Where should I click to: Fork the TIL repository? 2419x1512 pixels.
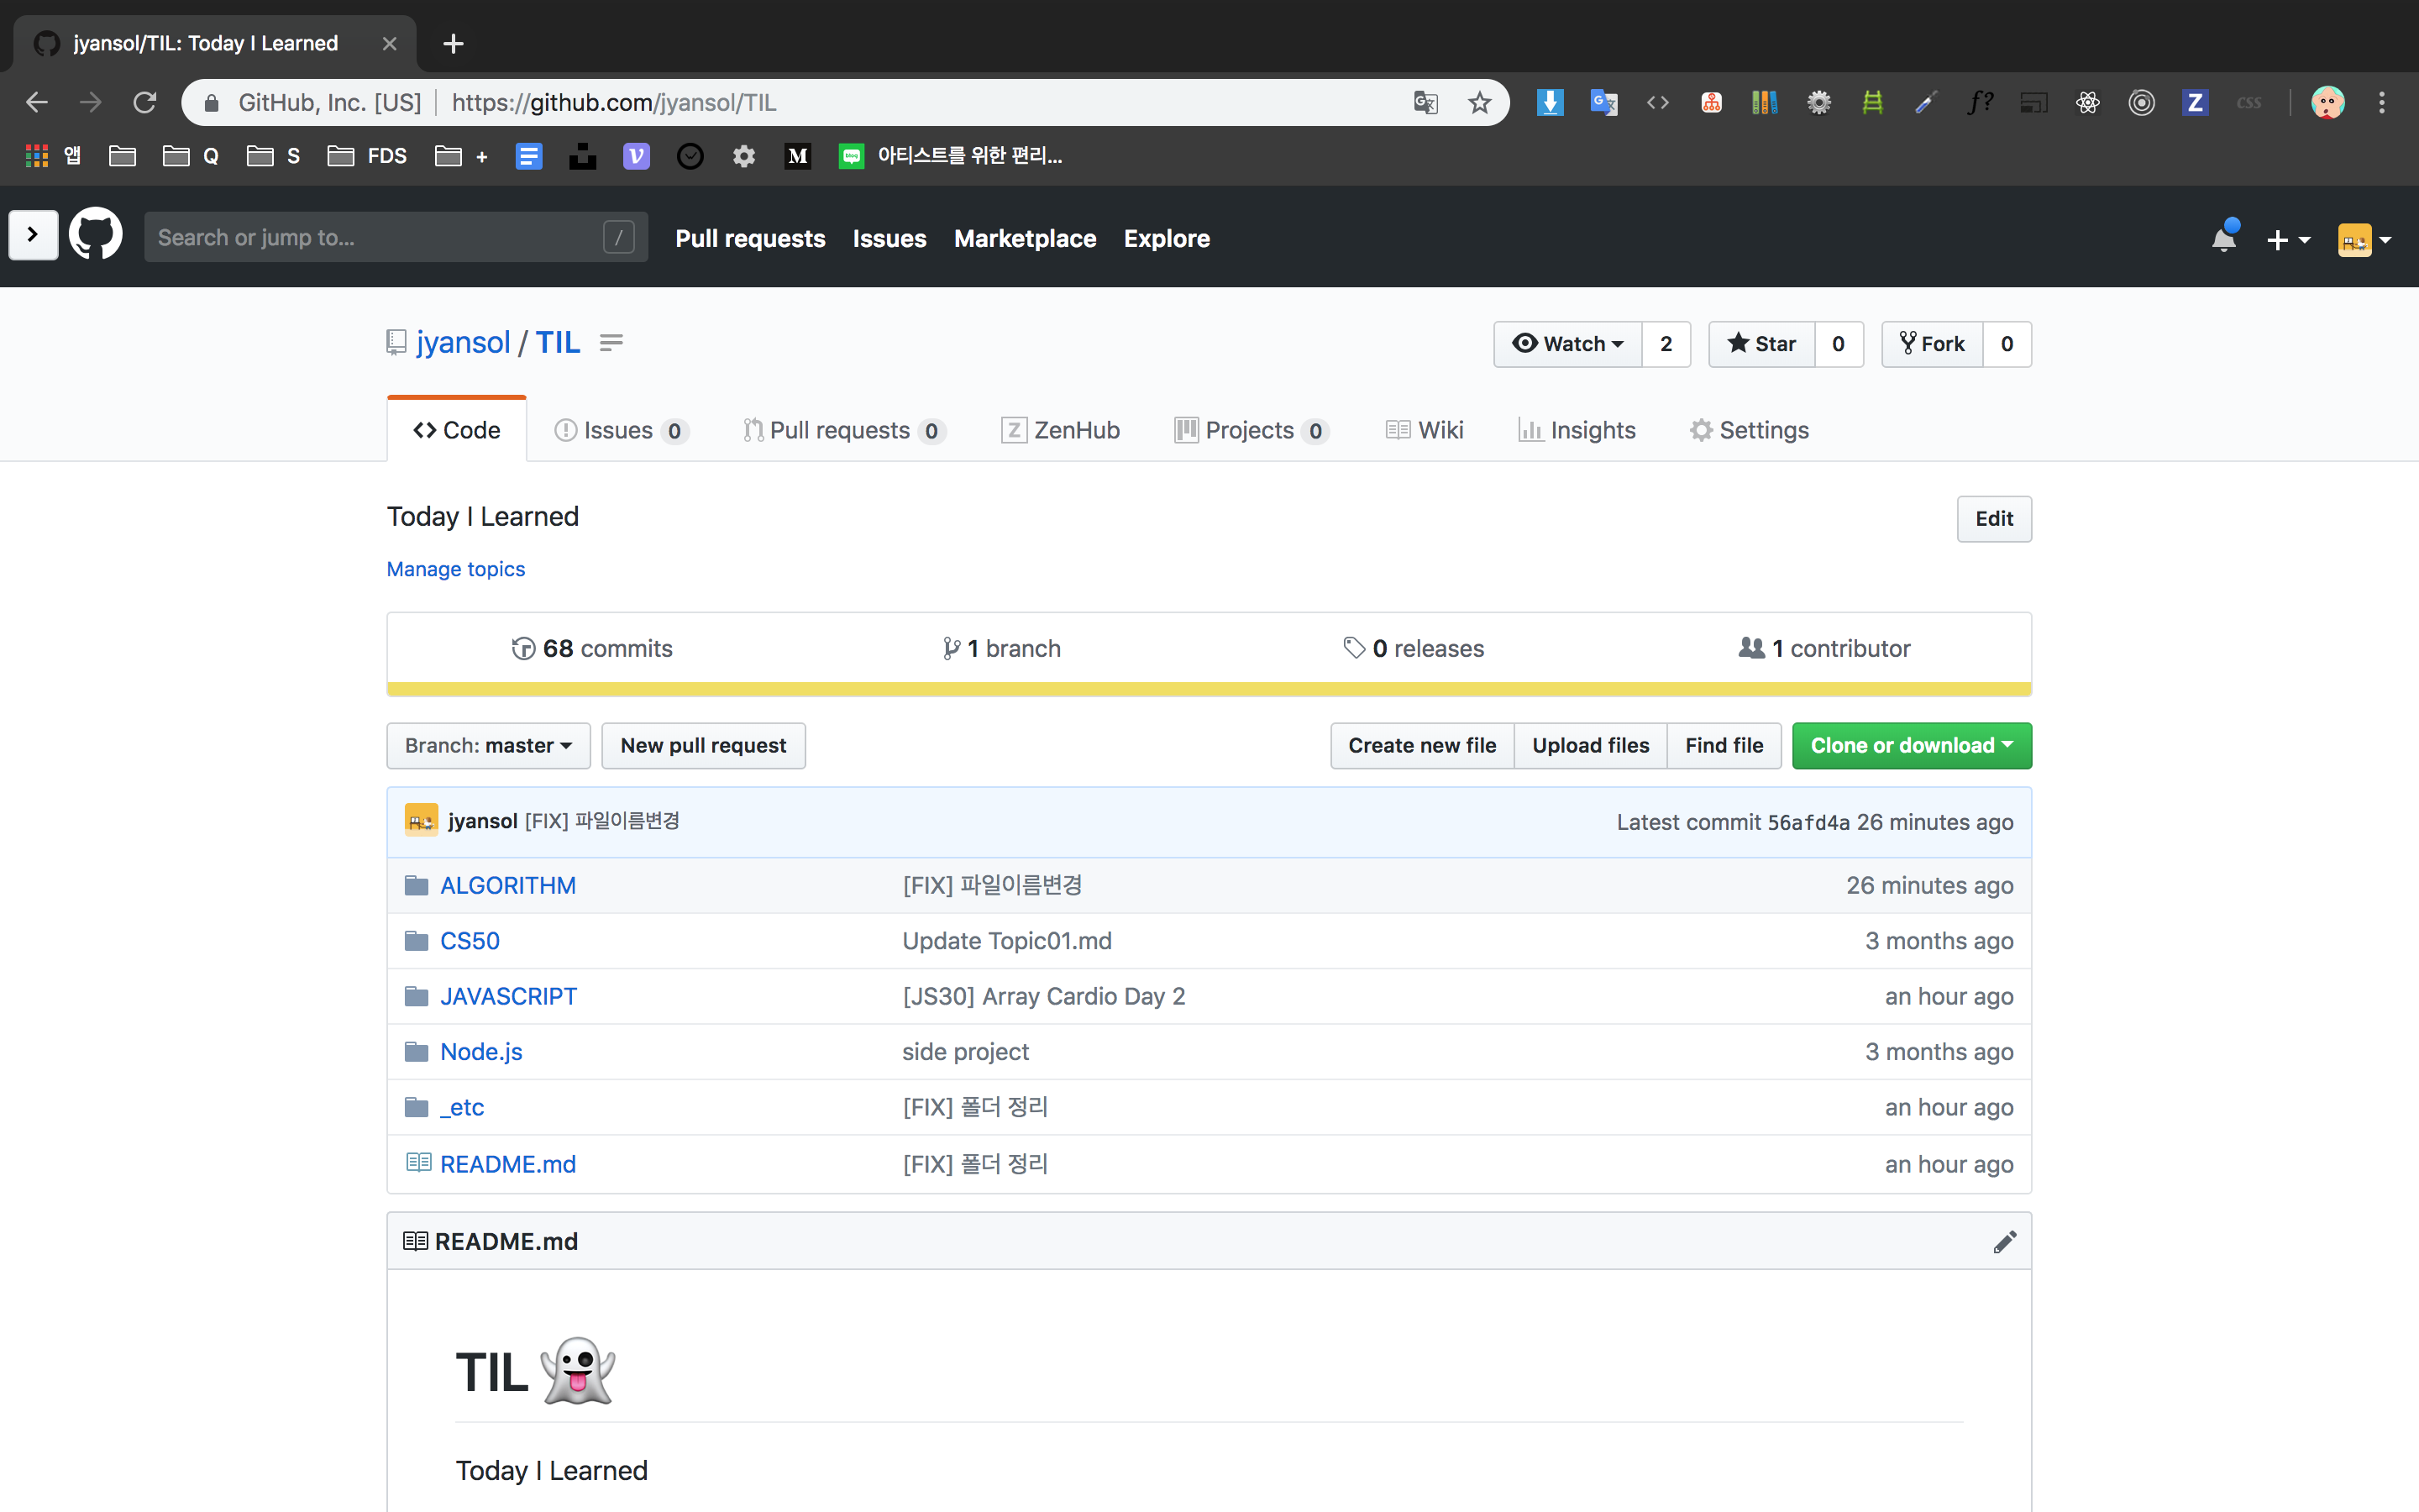1932,344
